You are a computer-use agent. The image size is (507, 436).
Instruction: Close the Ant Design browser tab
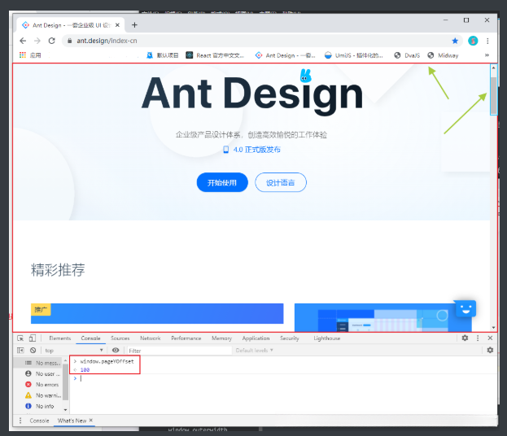pos(117,25)
